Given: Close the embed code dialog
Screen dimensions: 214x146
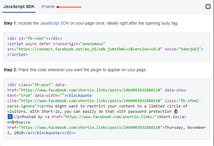Looking at the screenshot, I should pos(208,7).
